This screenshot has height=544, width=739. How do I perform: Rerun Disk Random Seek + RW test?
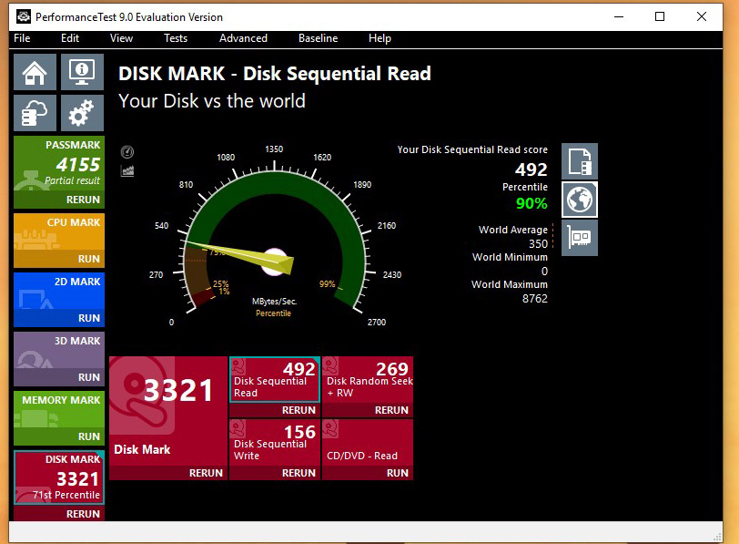coord(391,410)
